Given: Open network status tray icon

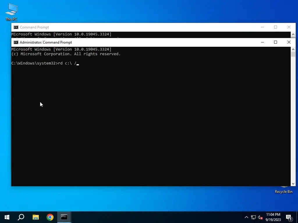Looking at the screenshot, I should (x=253, y=217).
